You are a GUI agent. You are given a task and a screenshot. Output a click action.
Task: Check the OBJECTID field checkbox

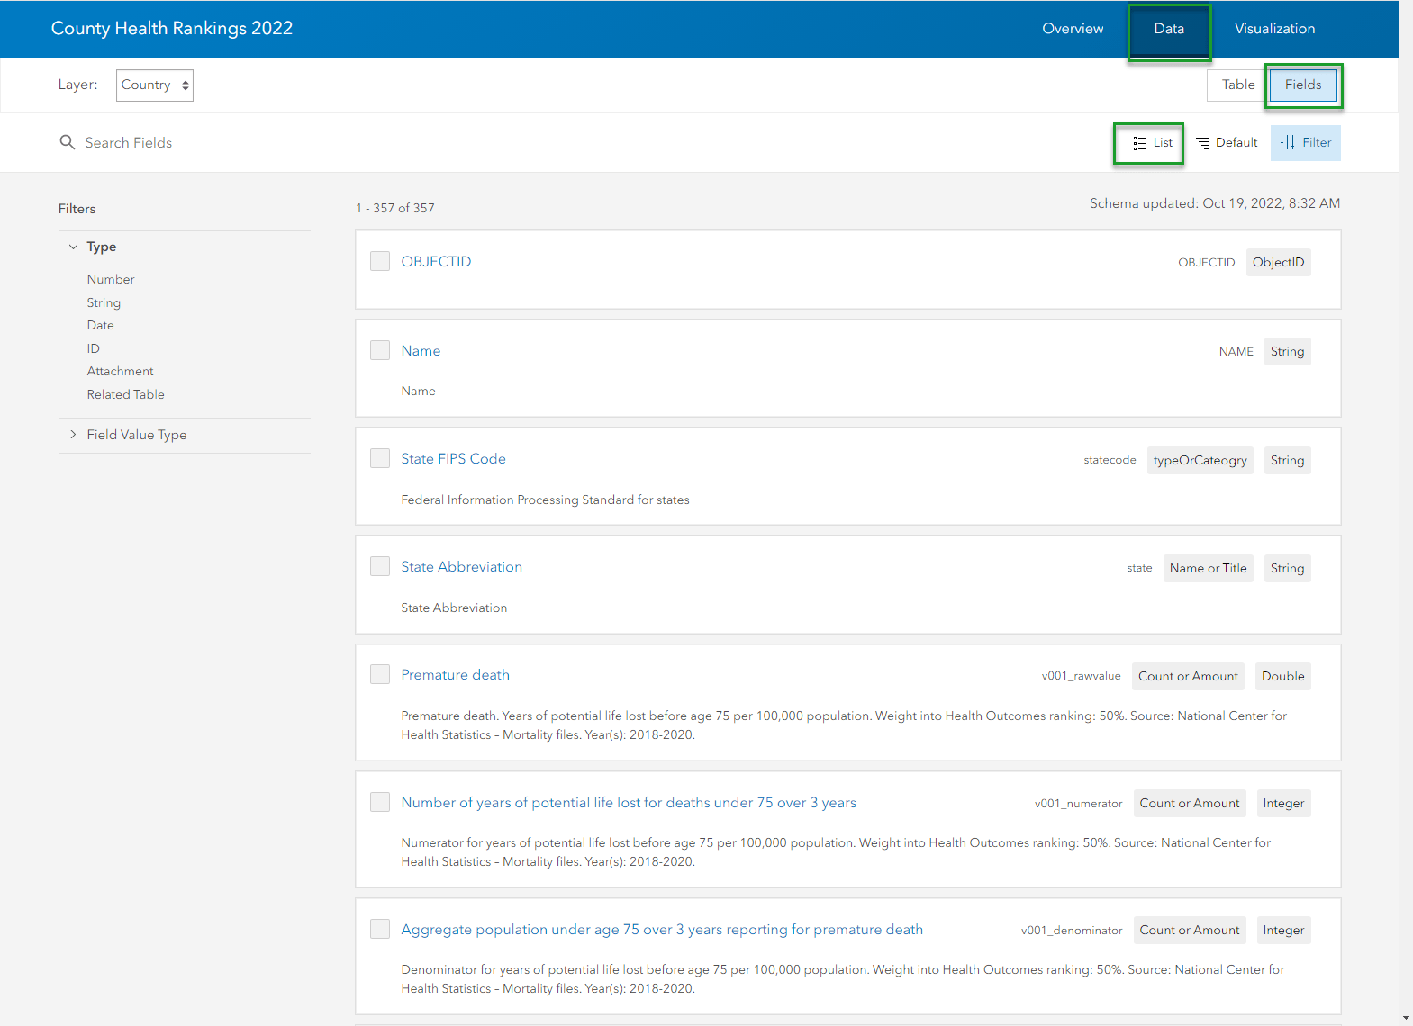(x=380, y=261)
